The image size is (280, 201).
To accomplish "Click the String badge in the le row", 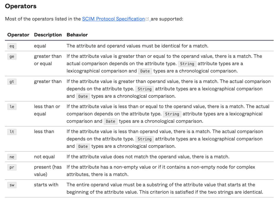I will [x=172, y=114].
